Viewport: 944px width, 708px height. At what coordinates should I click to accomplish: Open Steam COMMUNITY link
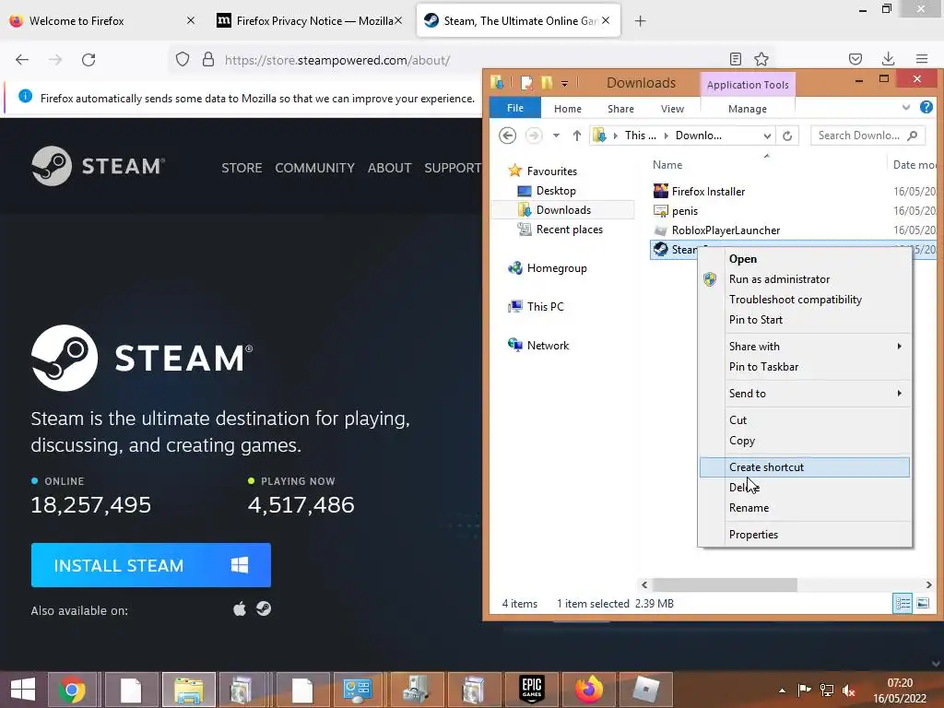(x=315, y=168)
